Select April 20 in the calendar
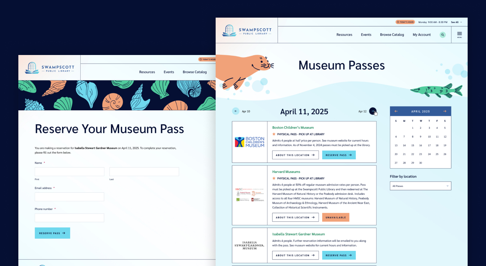 tap(396, 154)
